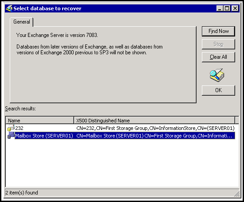Viewport: 244px width, 202px height.
Task: Sort by the Name column header
Action: pos(39,121)
